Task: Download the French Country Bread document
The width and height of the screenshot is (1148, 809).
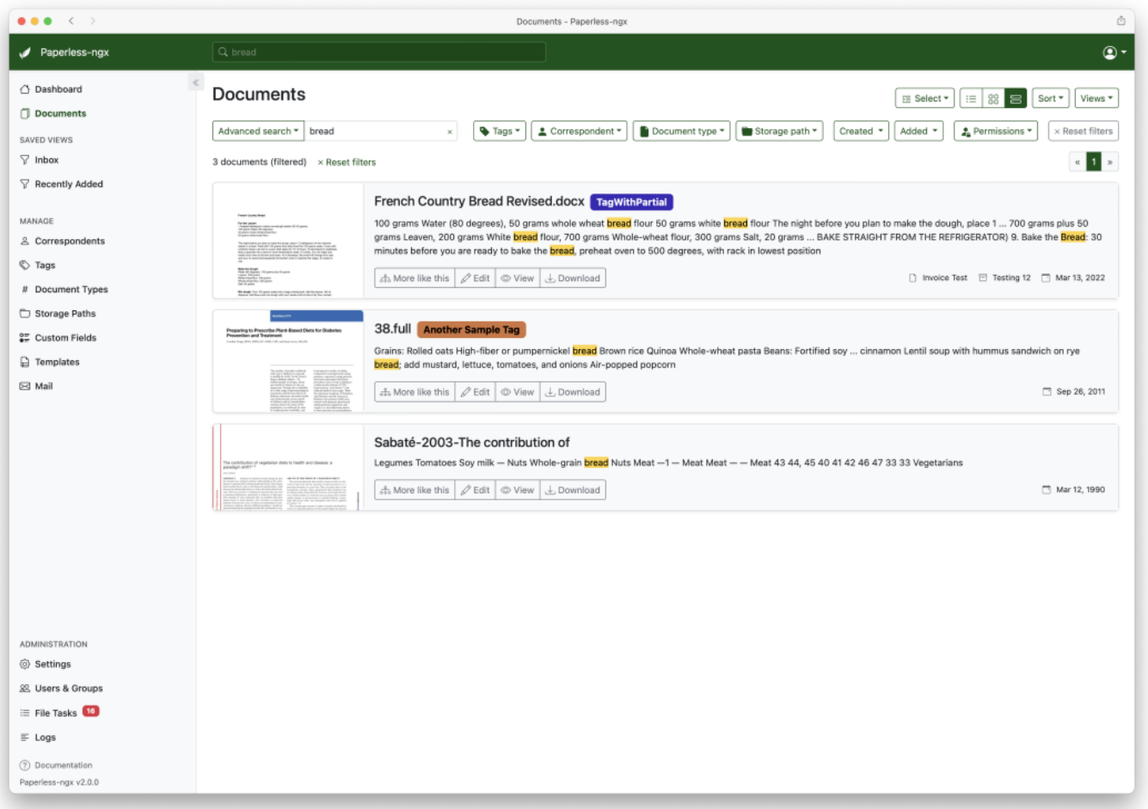Action: (x=573, y=278)
